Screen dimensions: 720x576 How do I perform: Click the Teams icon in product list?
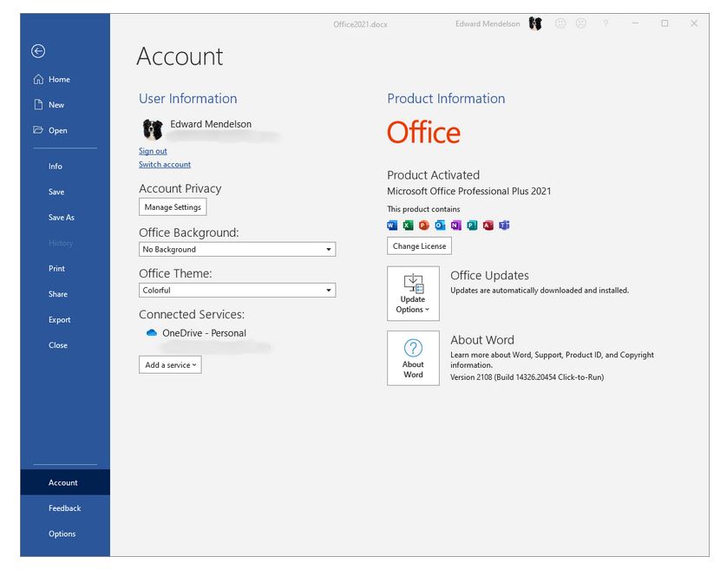point(504,226)
